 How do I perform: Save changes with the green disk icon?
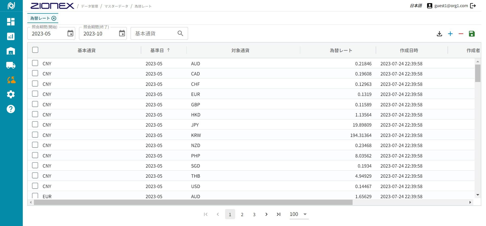472,34
